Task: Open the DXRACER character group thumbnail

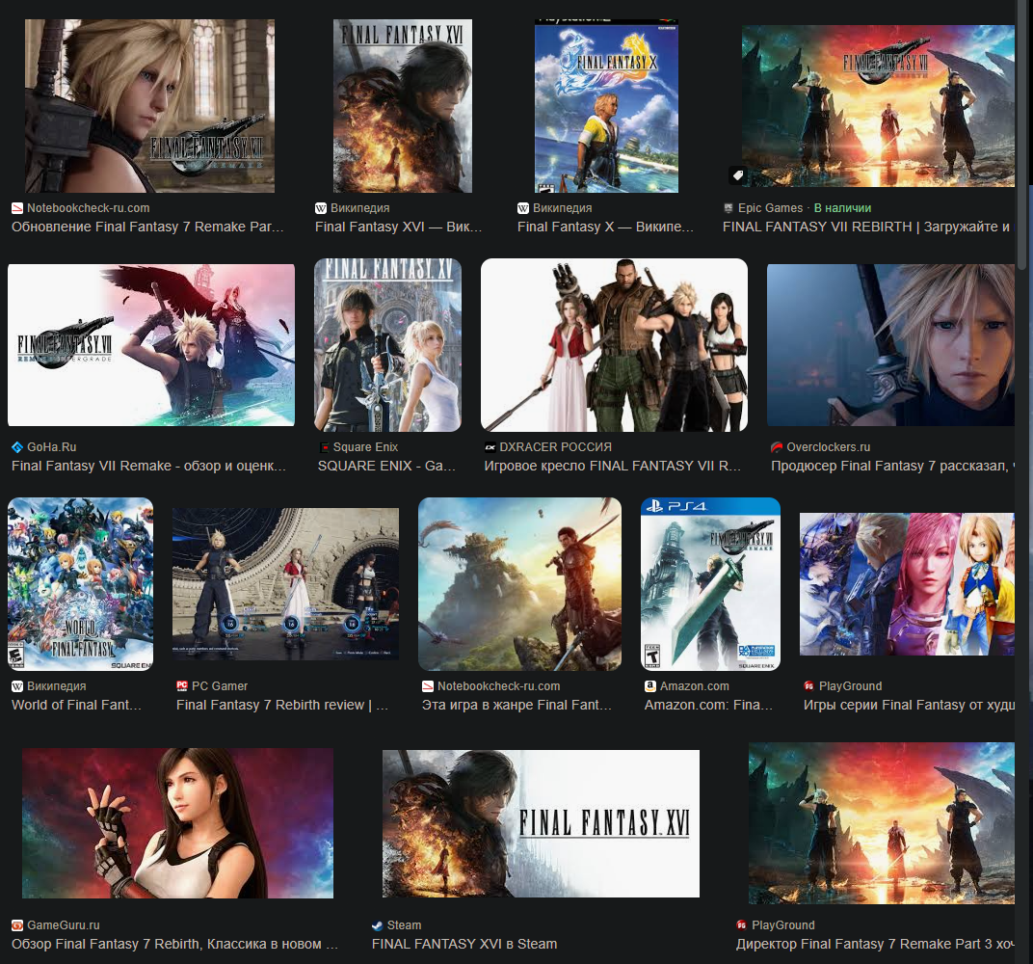Action: click(x=614, y=345)
